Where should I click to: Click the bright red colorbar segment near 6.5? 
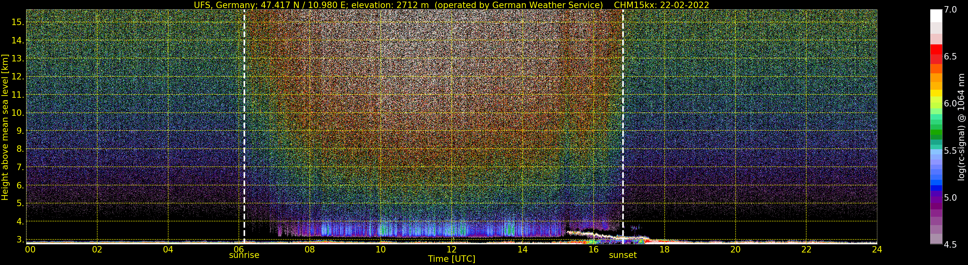point(936,49)
